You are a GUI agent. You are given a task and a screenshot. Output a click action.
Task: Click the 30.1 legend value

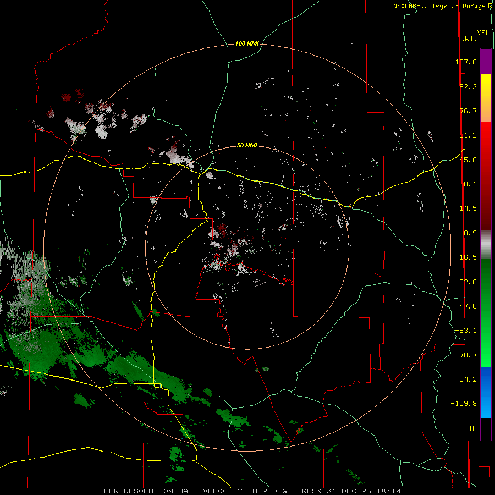click(468, 184)
